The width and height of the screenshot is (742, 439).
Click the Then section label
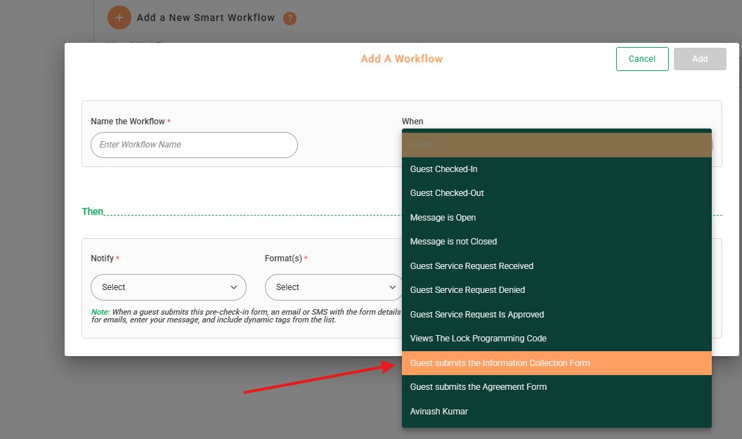pos(92,211)
